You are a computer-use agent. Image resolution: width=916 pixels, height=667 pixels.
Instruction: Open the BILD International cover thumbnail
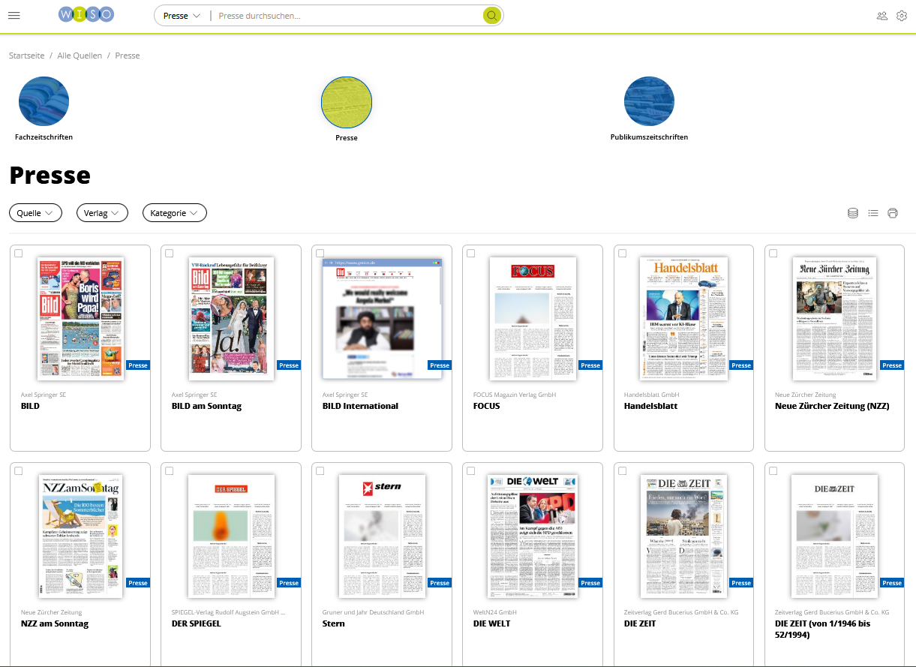click(382, 319)
